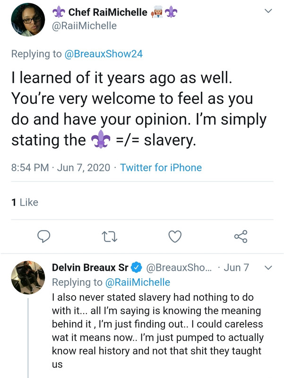The width and height of the screenshot is (284, 378).
Task: Expand the tweet options chevron at top
Action: (x=268, y=10)
